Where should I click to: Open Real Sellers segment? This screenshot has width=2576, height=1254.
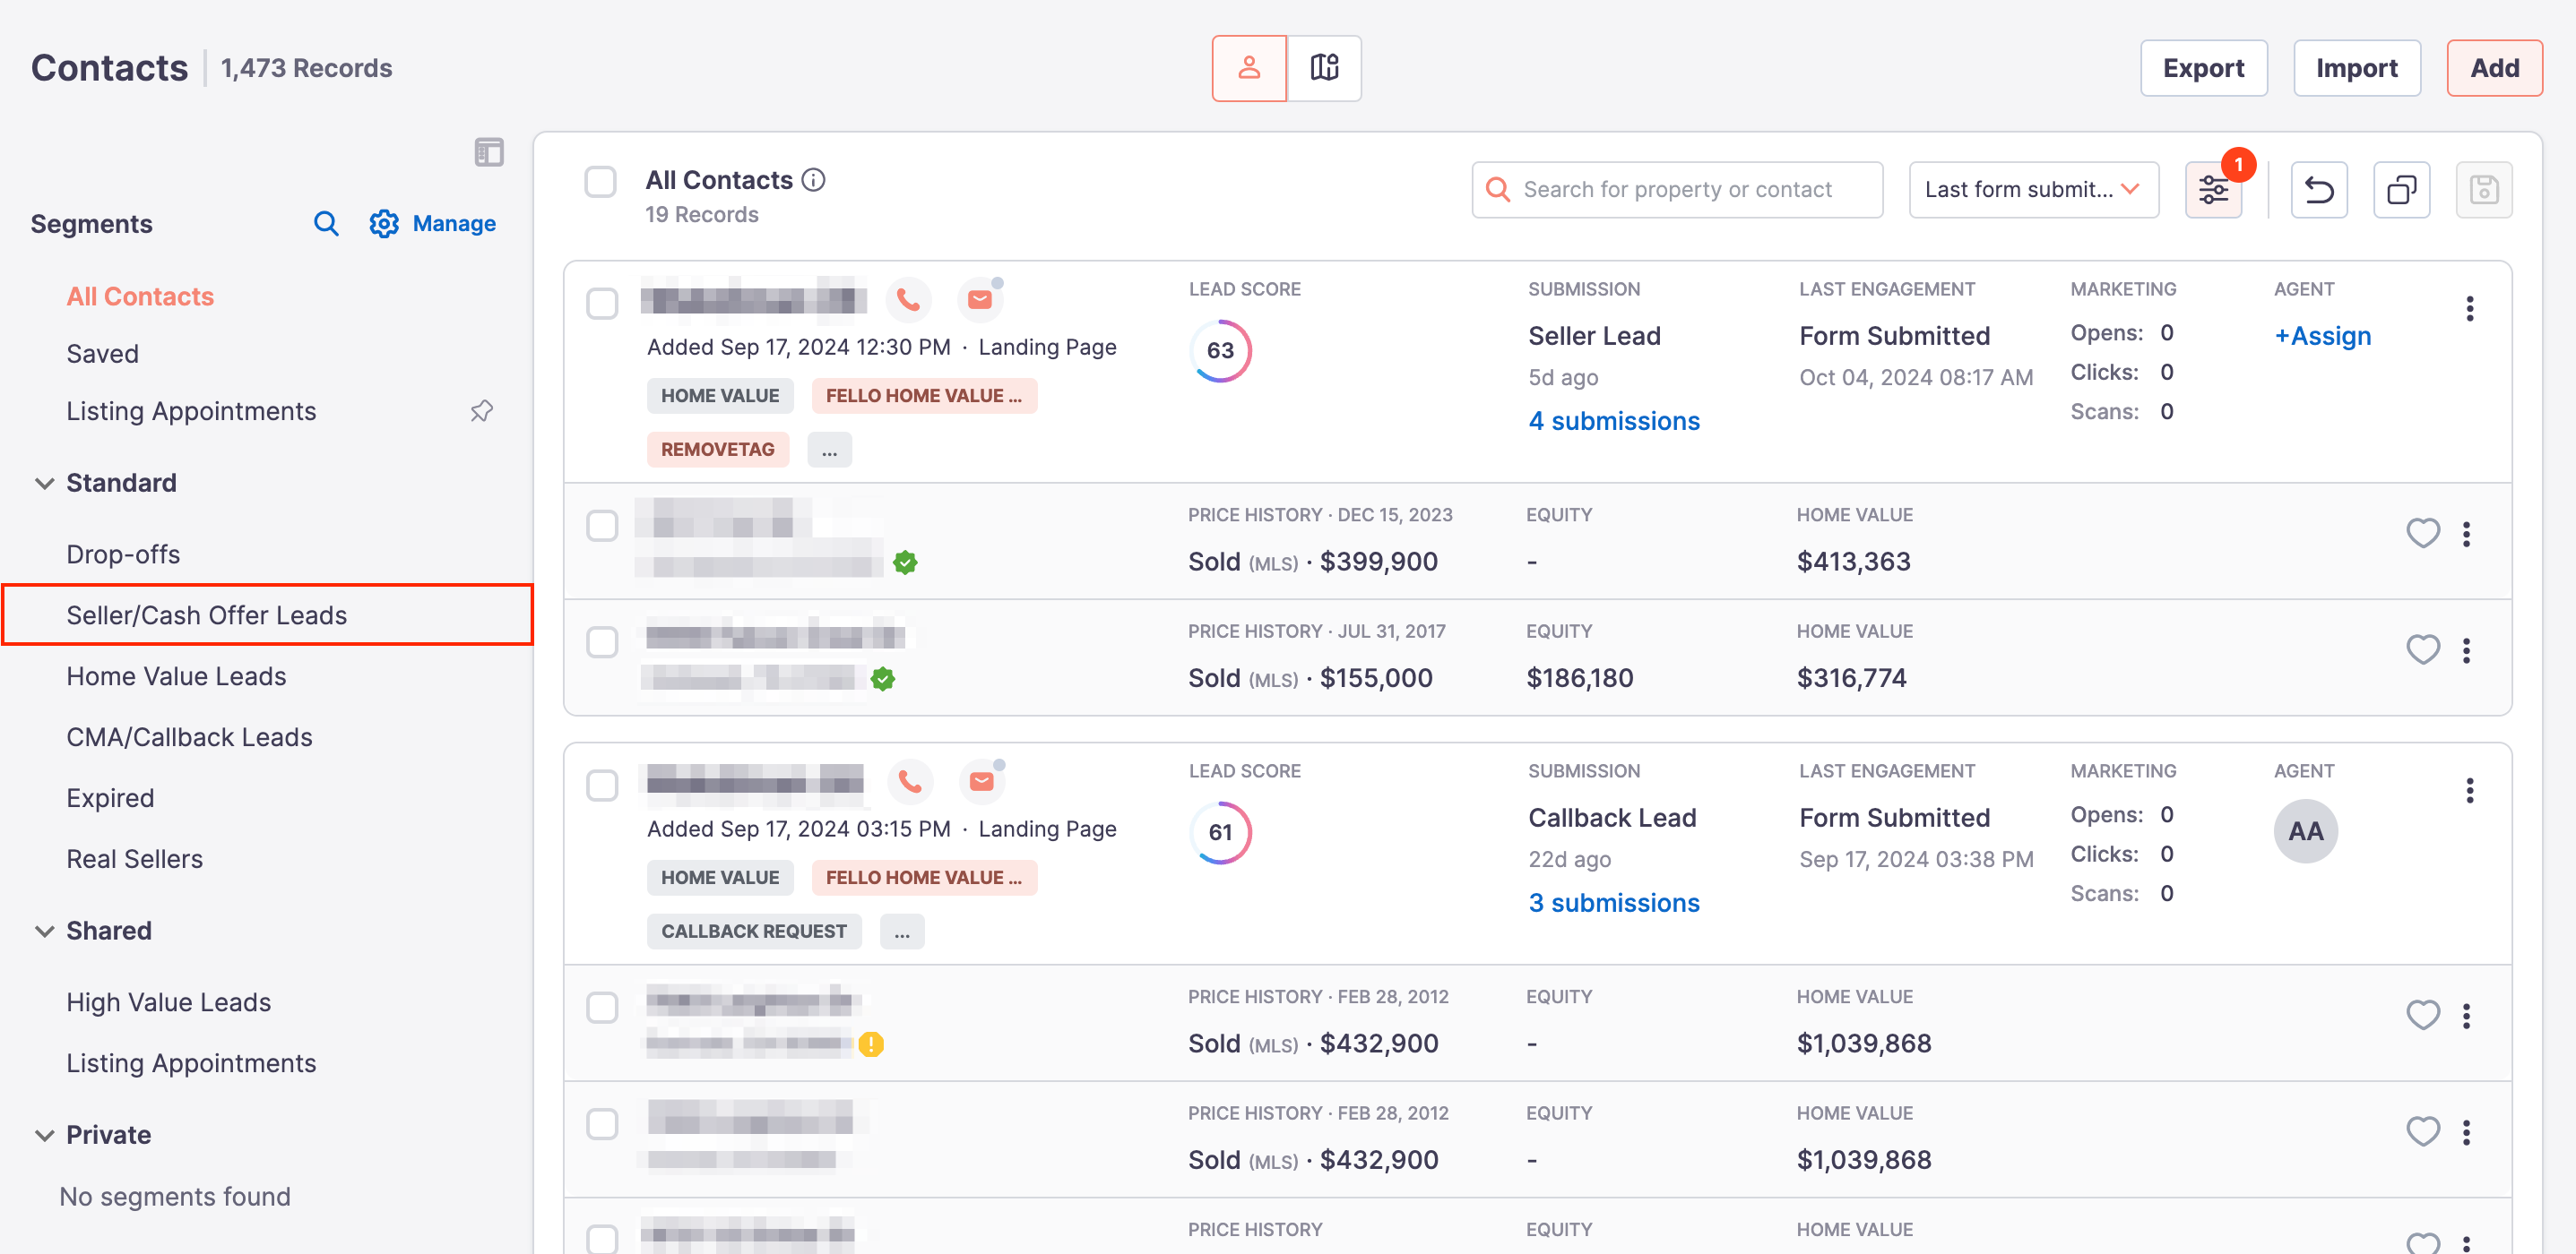(134, 859)
